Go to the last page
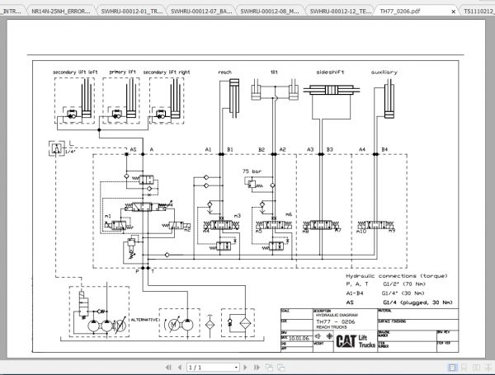Viewport: 495px width, 375px height. (x=257, y=368)
